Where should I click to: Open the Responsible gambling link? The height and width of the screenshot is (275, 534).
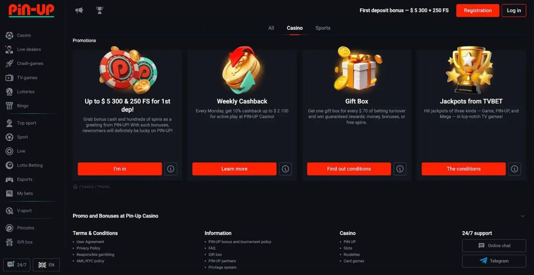(x=95, y=255)
